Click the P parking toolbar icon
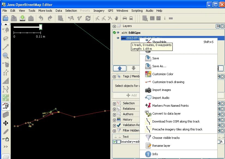225x159 pixels. click(x=159, y=18)
